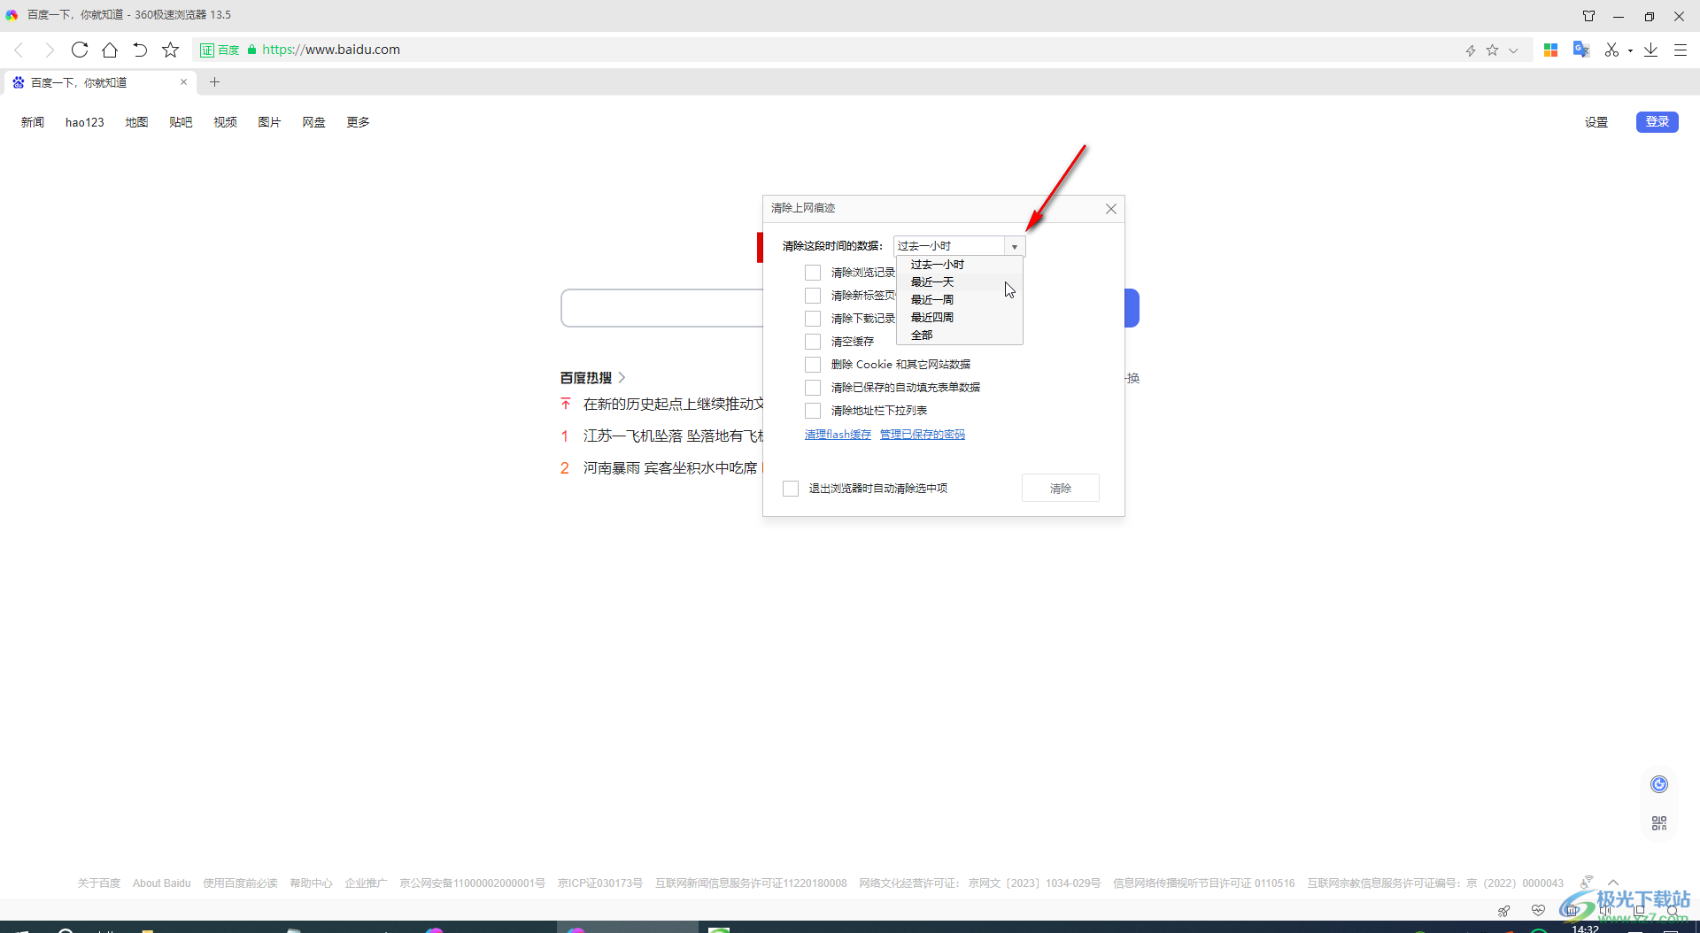Open a new tab with plus button
The height and width of the screenshot is (933, 1700).
click(214, 82)
